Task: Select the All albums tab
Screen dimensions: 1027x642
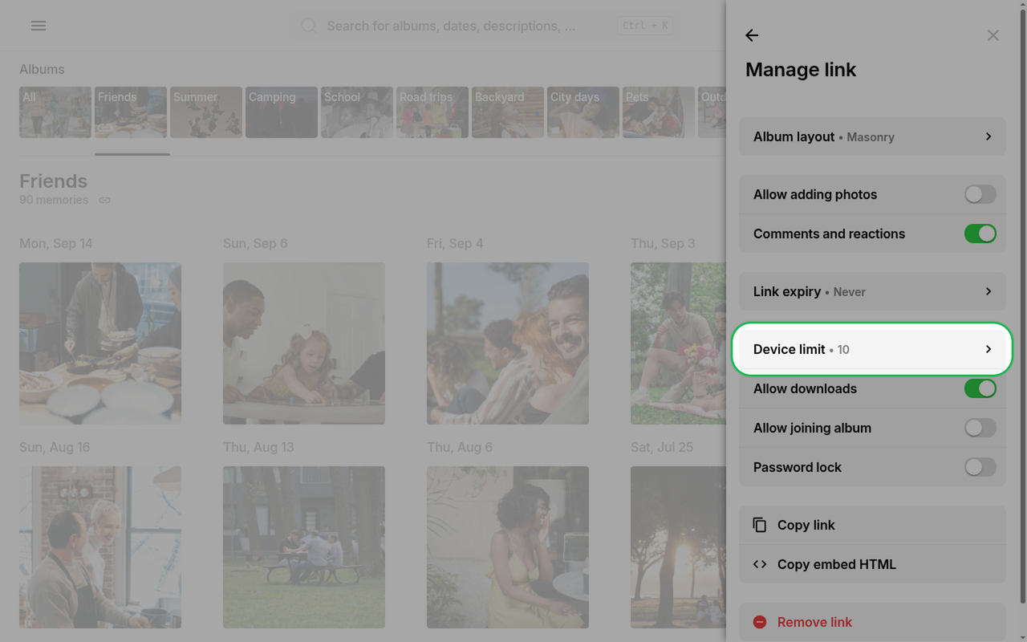Action: coord(55,112)
